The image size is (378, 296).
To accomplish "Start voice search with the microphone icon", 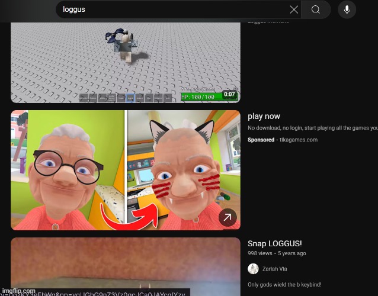I will 347,9.
